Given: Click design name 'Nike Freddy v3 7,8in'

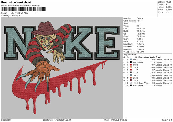Looking at the screenshot, I should 19,13.
